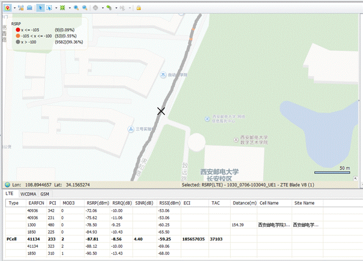Screen dimensions: 363x261
Task: Click the zoom in magnifier icon
Action: coord(76,8)
